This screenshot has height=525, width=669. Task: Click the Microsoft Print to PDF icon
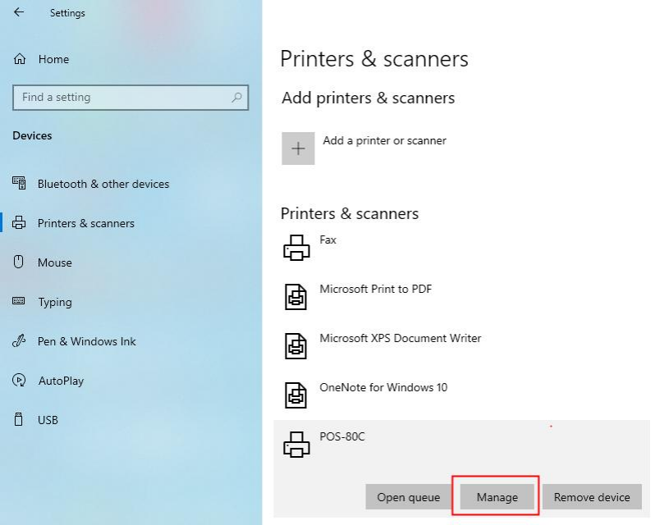point(296,296)
